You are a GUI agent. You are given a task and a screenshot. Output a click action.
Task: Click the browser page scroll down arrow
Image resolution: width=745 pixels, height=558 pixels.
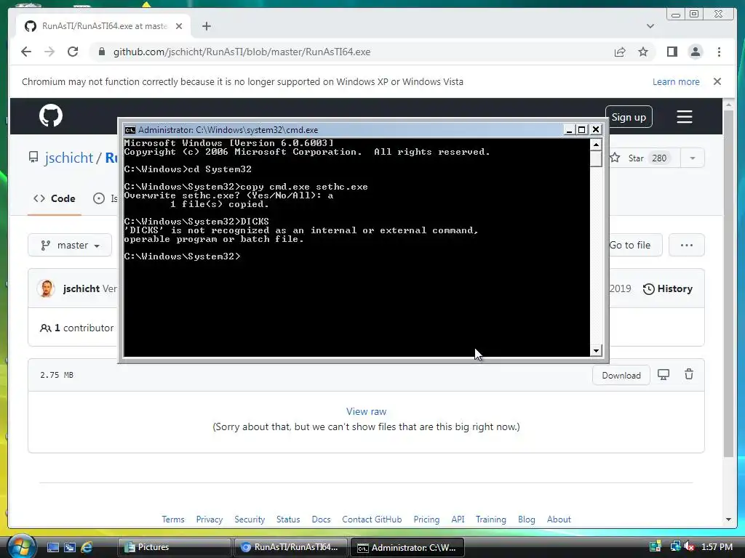[728, 519]
